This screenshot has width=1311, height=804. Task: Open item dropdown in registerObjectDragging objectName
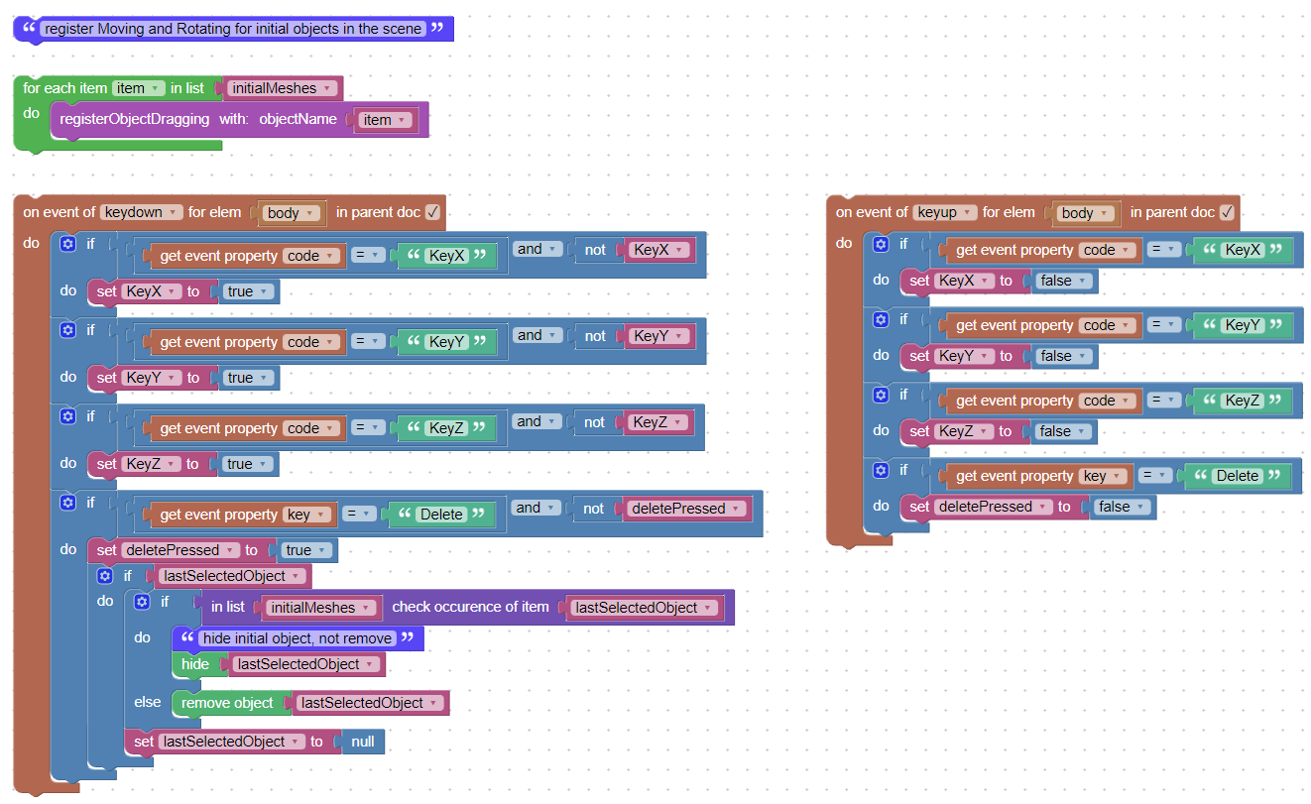pyautogui.click(x=386, y=119)
